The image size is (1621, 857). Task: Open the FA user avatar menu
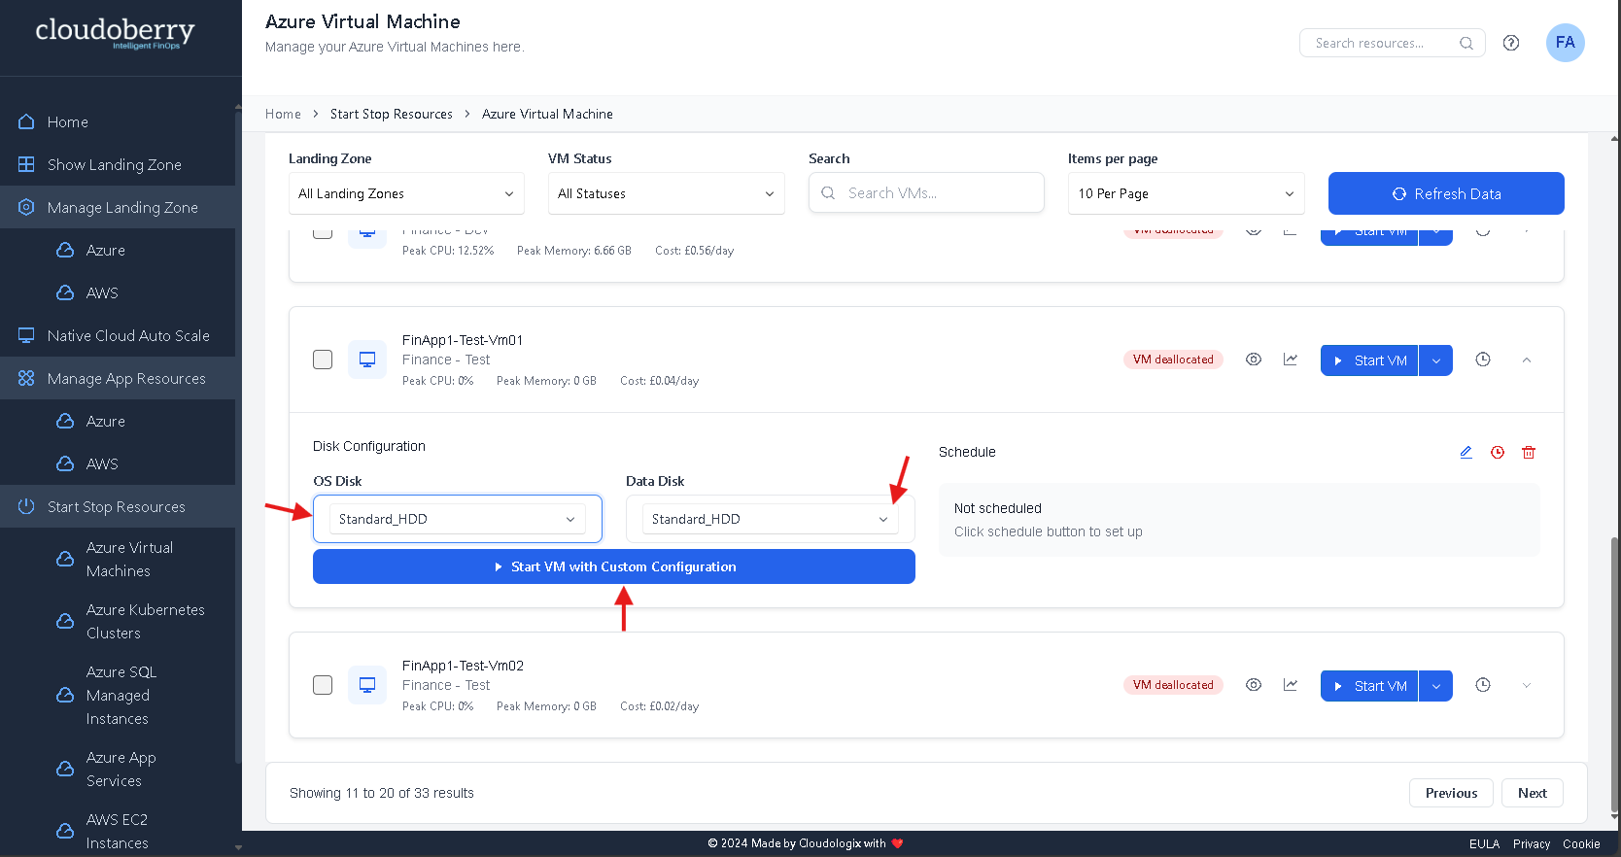(1565, 43)
